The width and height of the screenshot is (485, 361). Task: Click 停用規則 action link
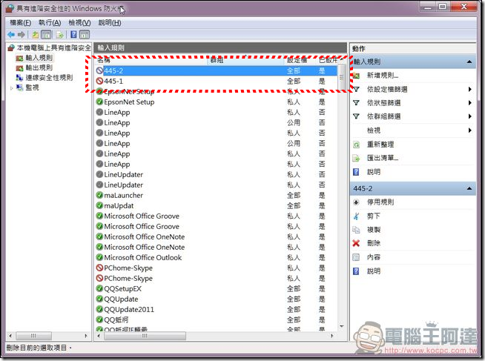pos(380,202)
